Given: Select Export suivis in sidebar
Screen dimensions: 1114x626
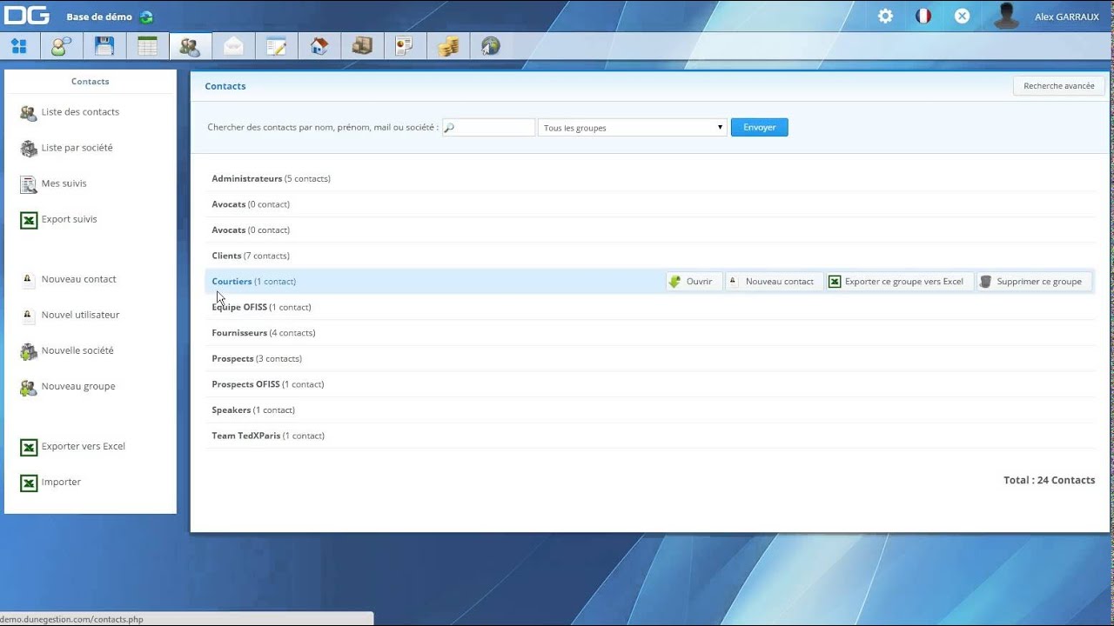Looking at the screenshot, I should click(70, 219).
